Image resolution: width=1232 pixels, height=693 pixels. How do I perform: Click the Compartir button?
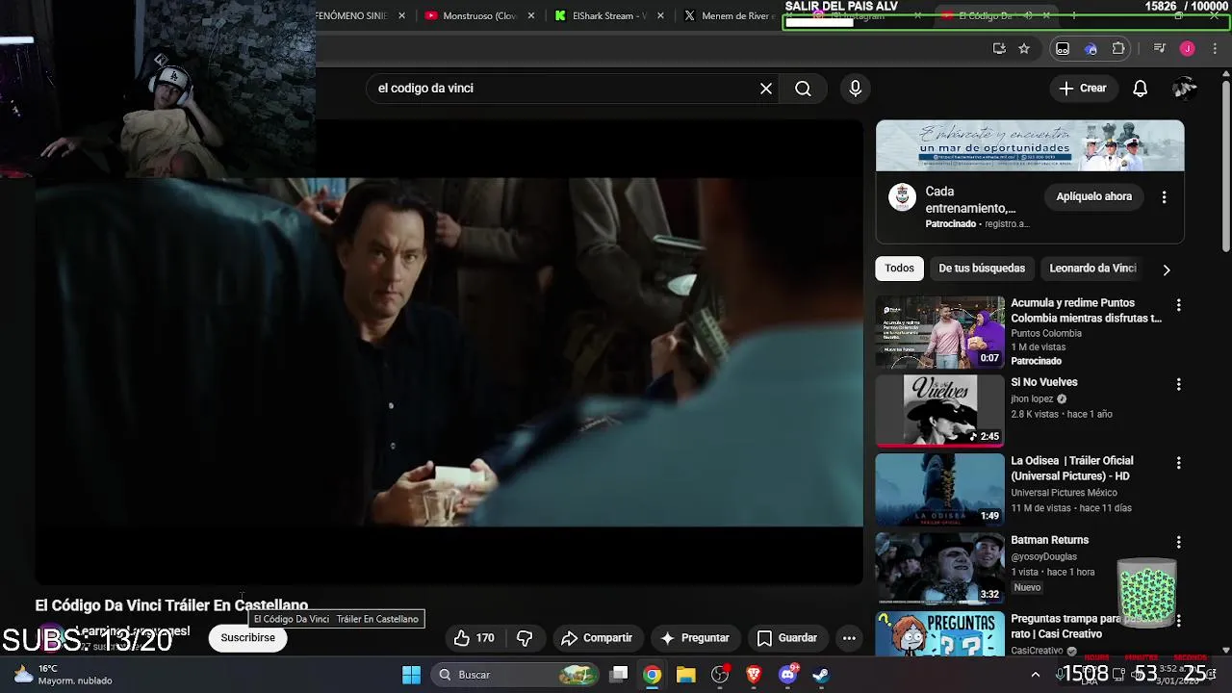point(597,638)
